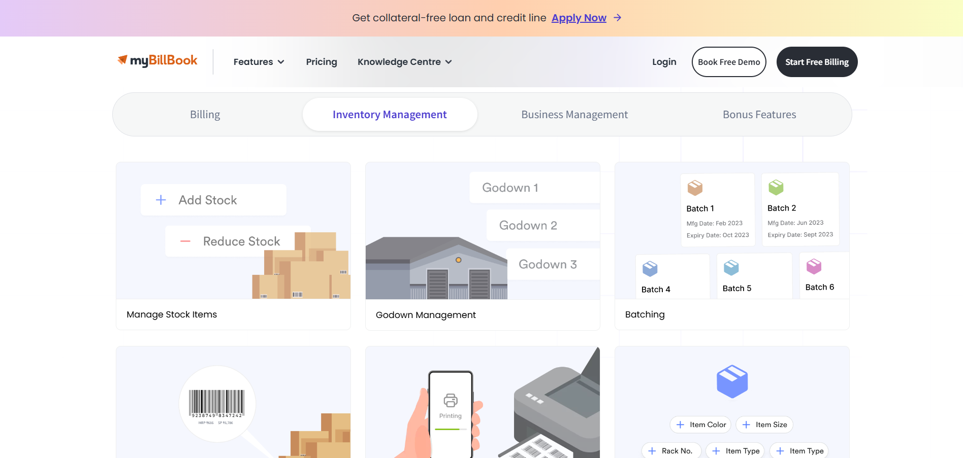Select the Business Management tab
Screen dimensions: 963x458
(x=574, y=115)
